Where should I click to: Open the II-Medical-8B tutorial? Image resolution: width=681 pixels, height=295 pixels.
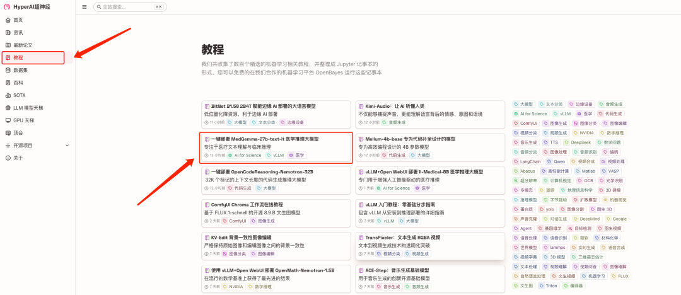[430, 180]
